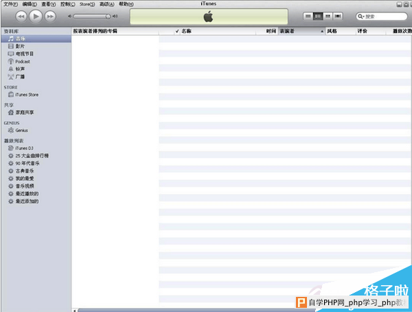
Task: Open the 查看(V) menu
Action: click(49, 4)
